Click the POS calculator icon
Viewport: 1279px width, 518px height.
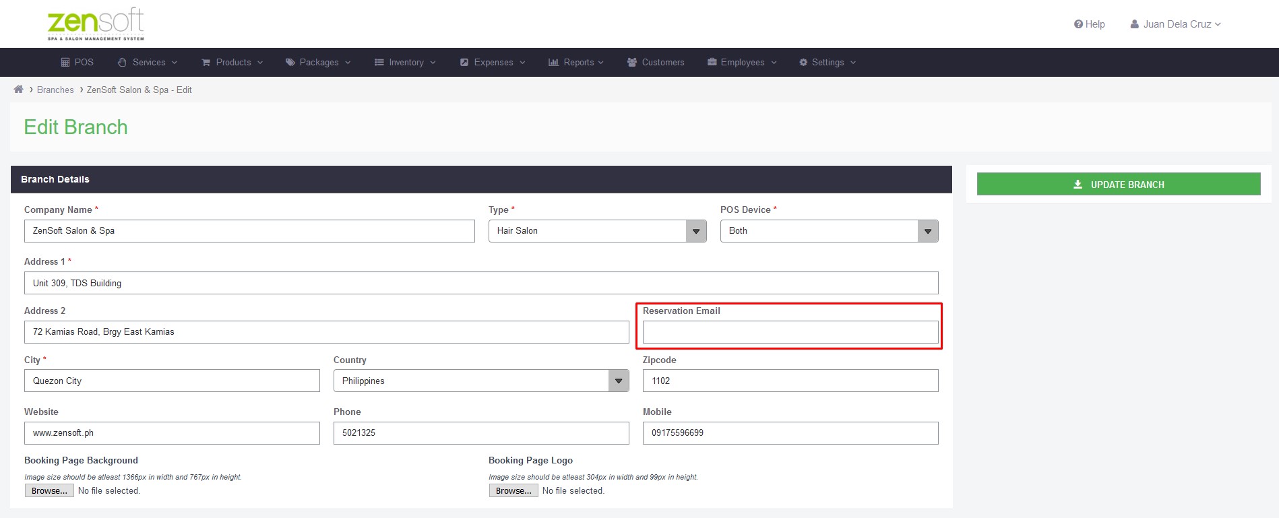65,63
